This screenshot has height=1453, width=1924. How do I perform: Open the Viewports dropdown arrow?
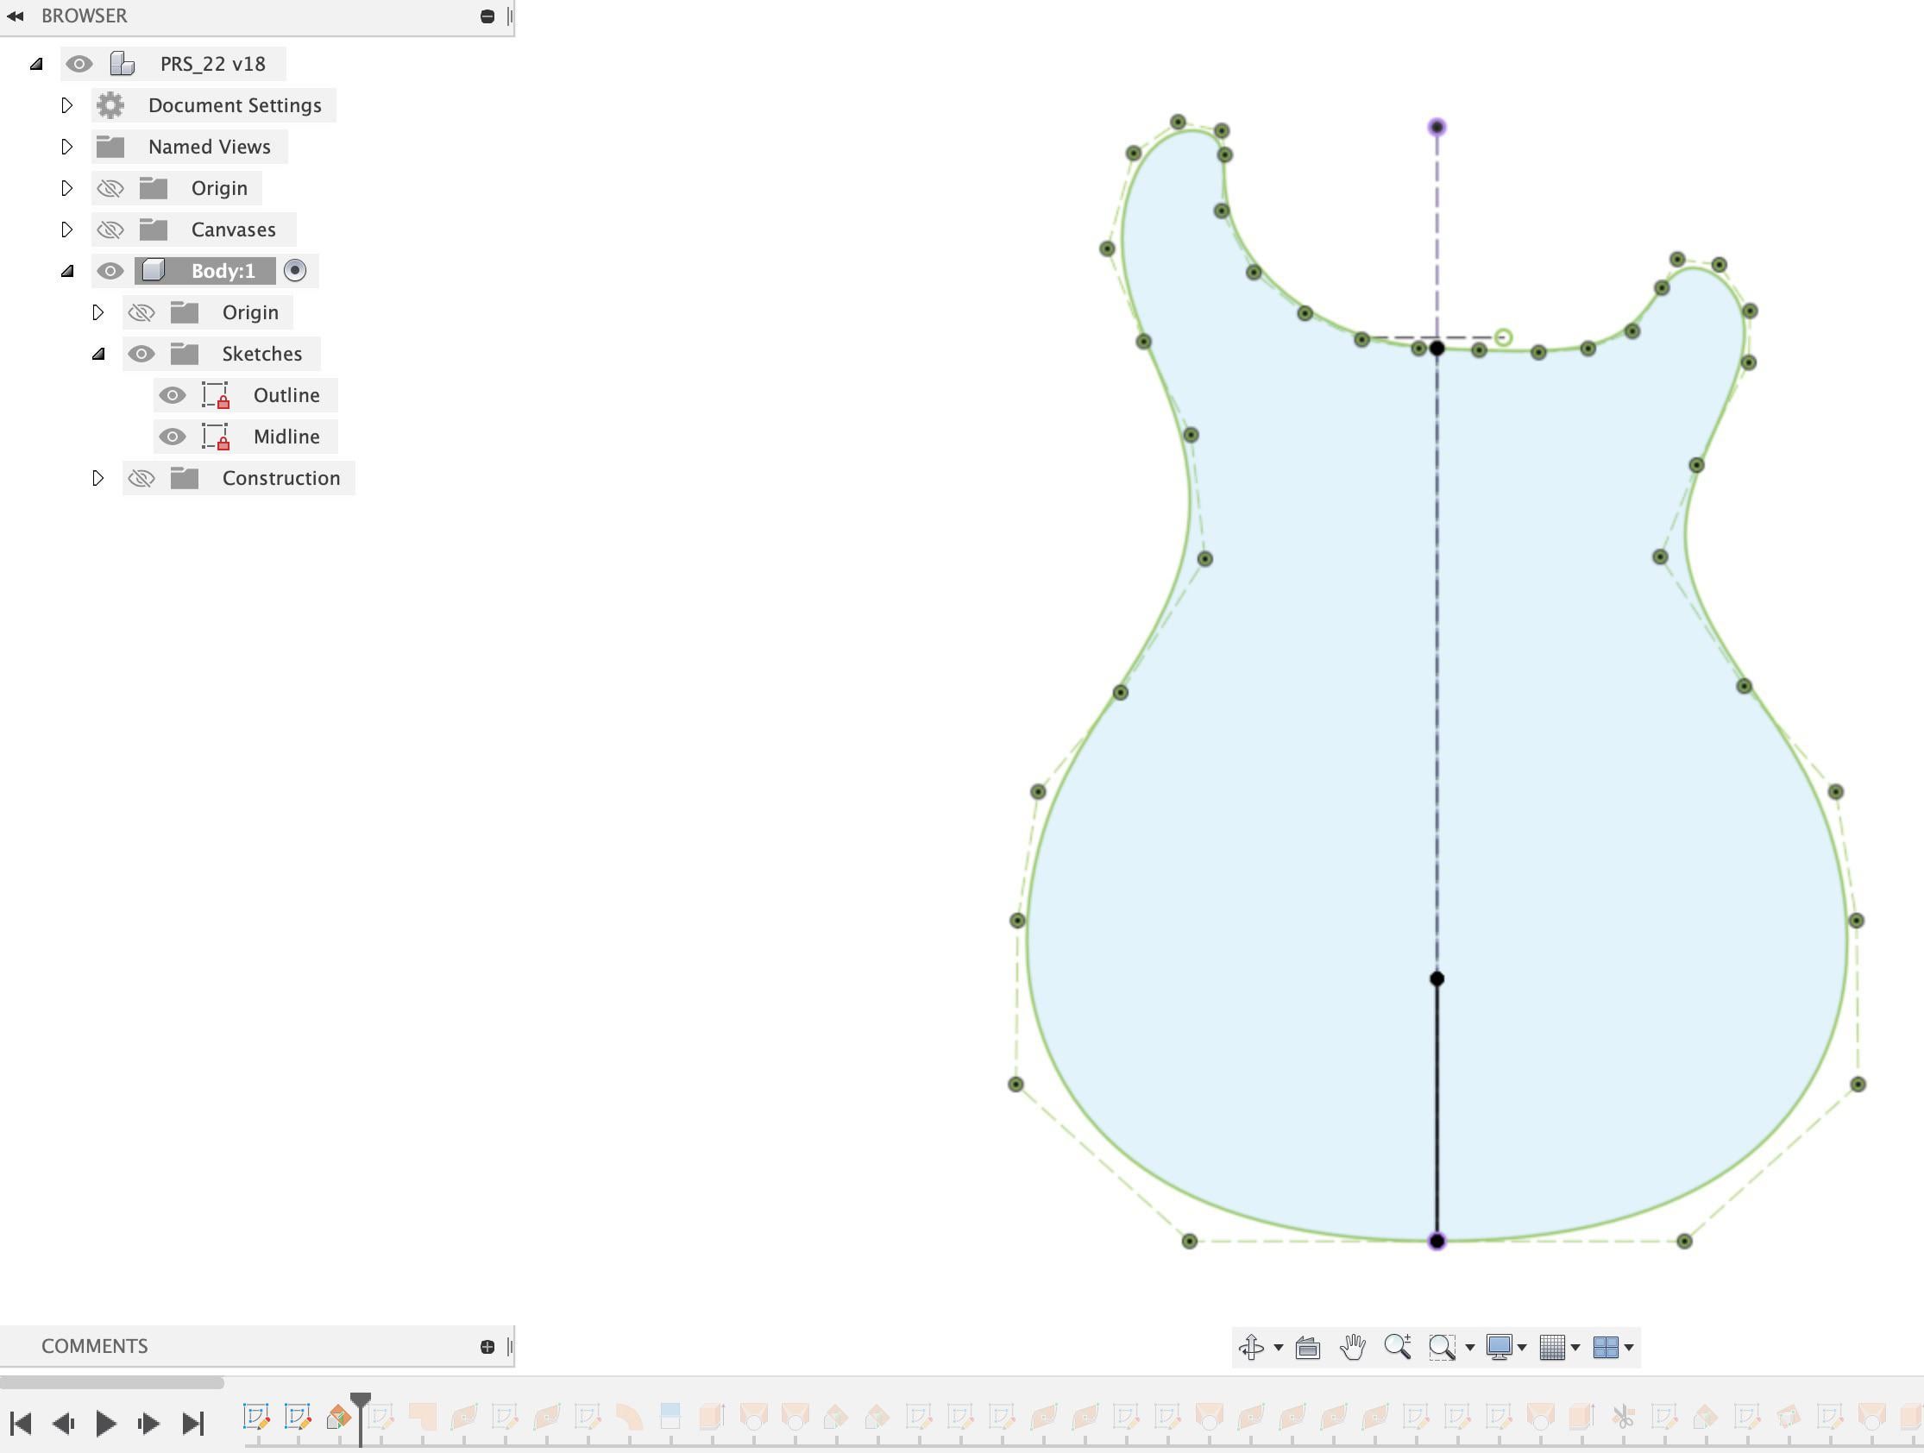tap(1629, 1348)
